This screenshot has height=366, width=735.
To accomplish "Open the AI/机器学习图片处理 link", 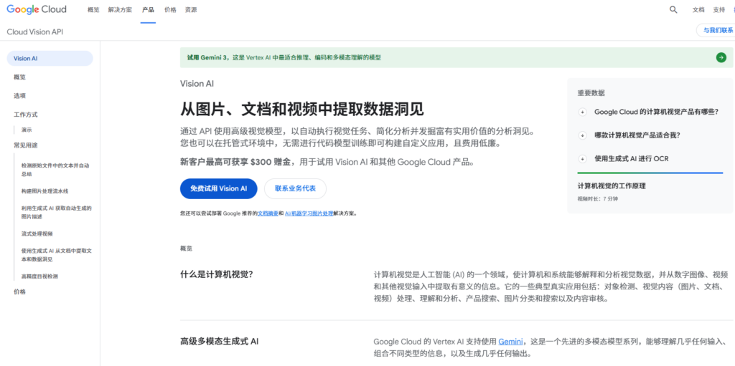I will [309, 213].
